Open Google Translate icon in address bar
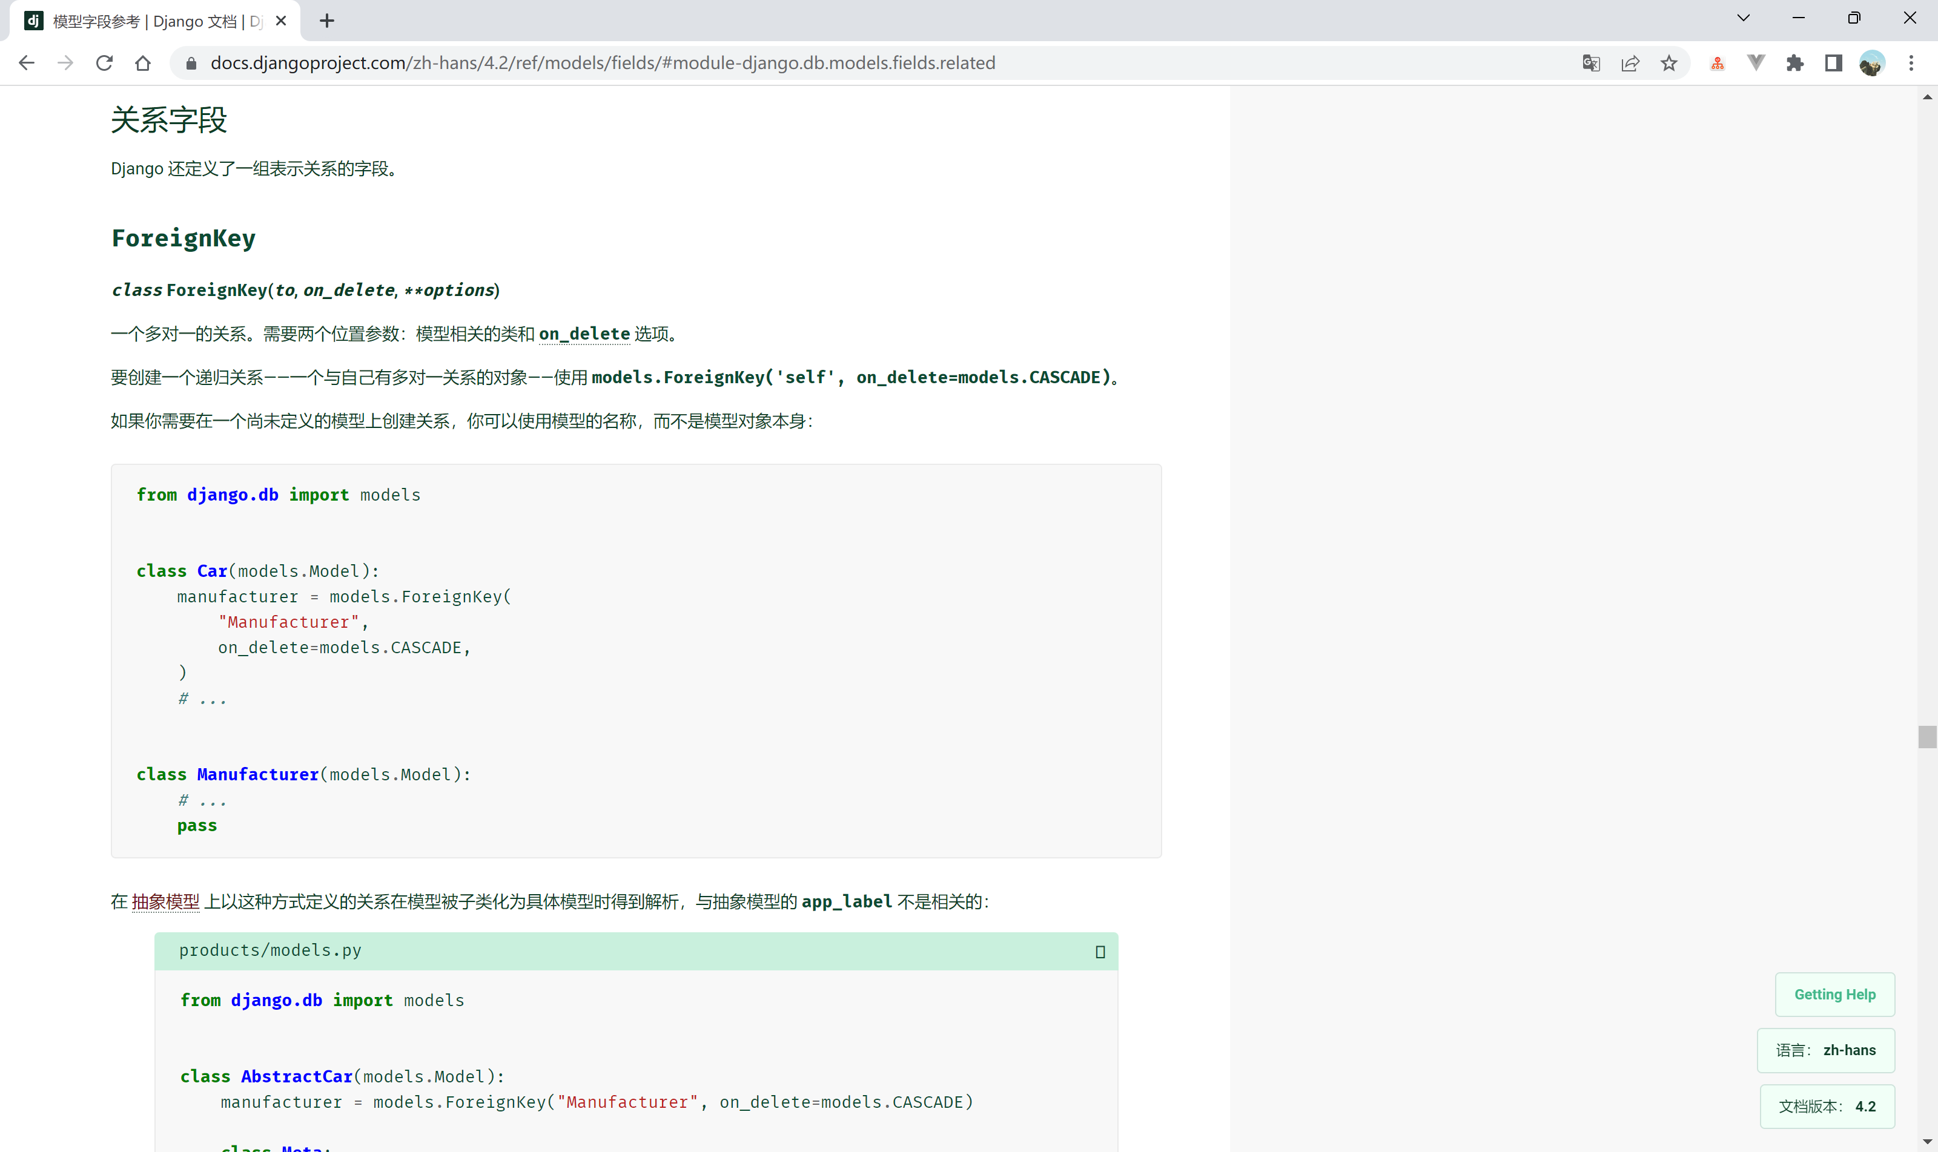This screenshot has width=1938, height=1152. click(1591, 63)
